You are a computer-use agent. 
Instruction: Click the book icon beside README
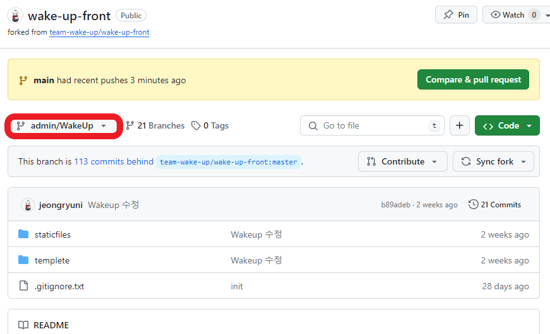pyautogui.click(x=23, y=325)
